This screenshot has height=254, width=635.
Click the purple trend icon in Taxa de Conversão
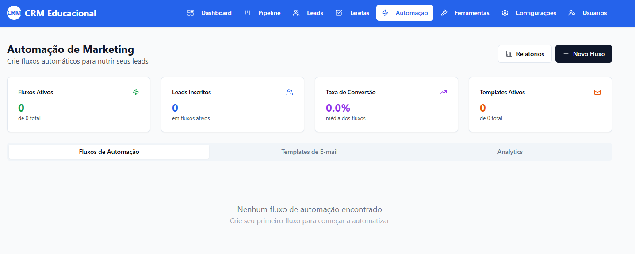pos(444,92)
